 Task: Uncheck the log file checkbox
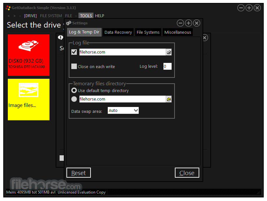click(74, 52)
